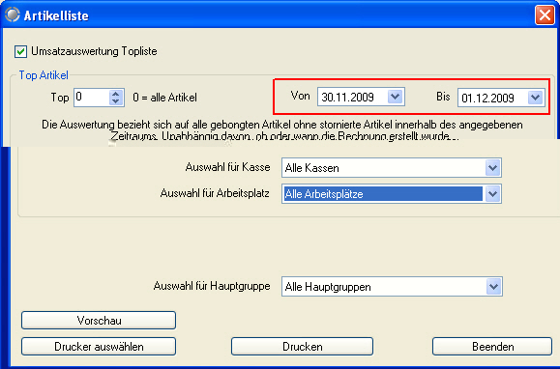Click the Von date text 30.11.2009
Screen dimensions: 560x369
click(x=347, y=97)
